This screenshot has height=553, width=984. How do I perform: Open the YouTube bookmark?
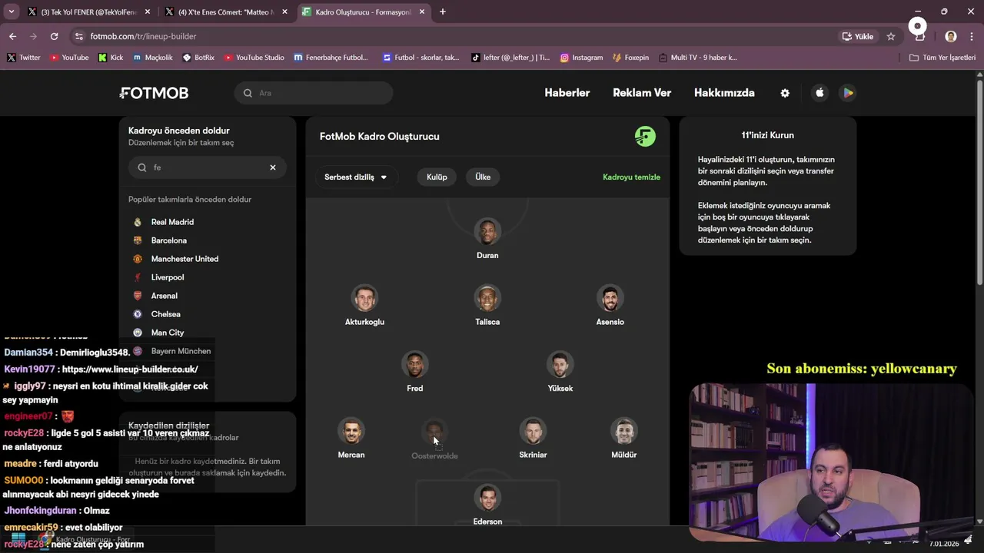click(x=69, y=58)
